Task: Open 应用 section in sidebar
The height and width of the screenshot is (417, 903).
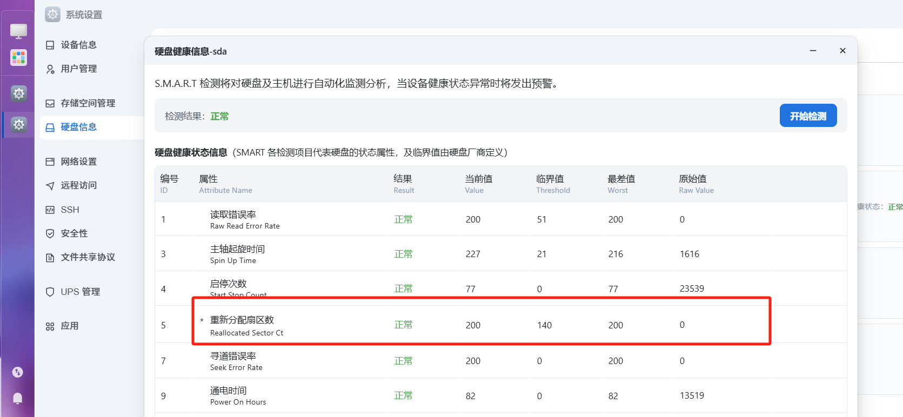Action: 69,326
